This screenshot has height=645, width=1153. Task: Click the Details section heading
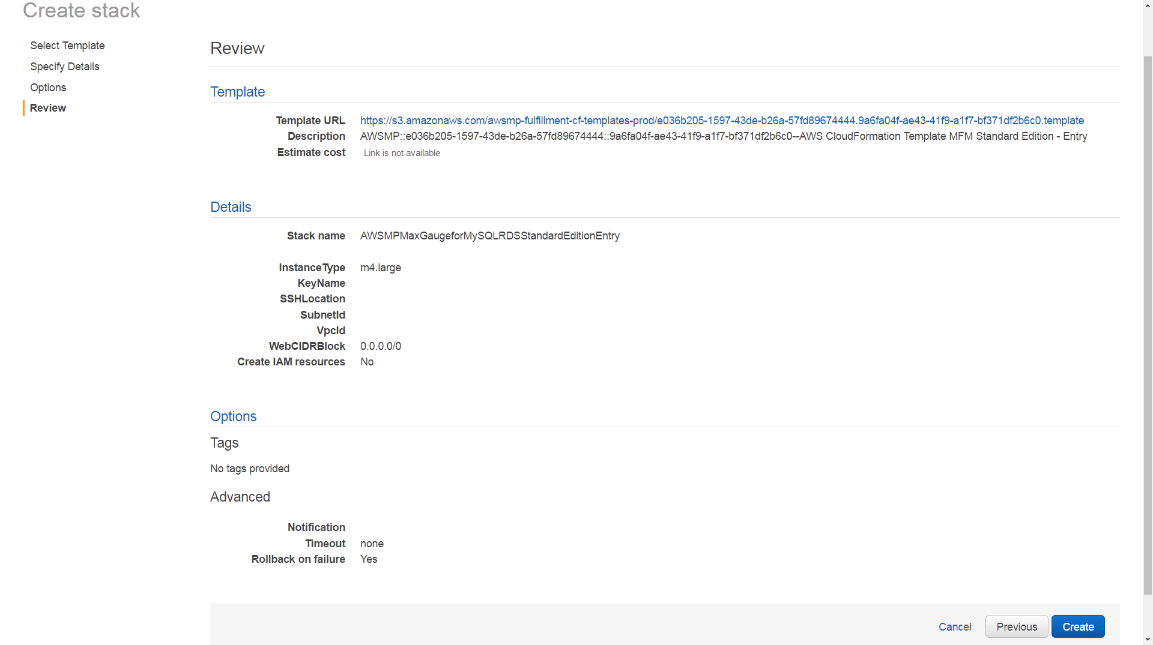click(231, 207)
